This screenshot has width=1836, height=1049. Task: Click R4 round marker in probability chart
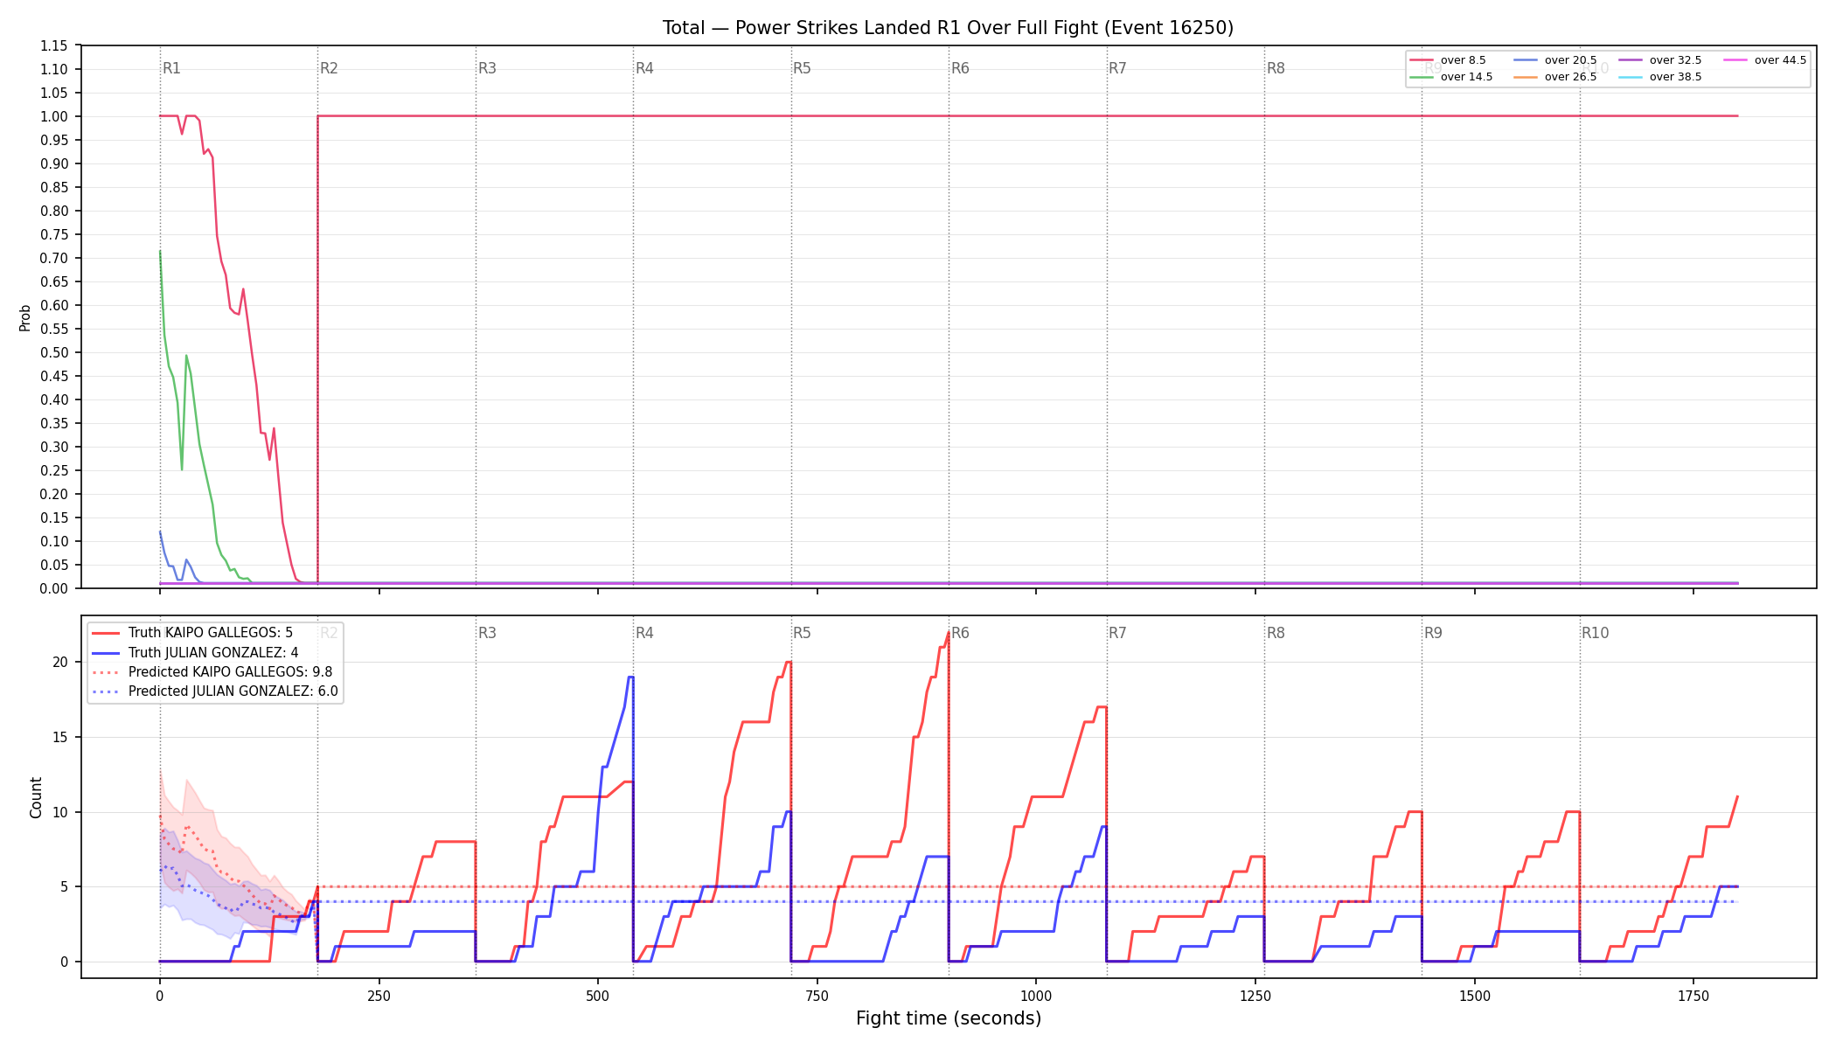click(644, 68)
